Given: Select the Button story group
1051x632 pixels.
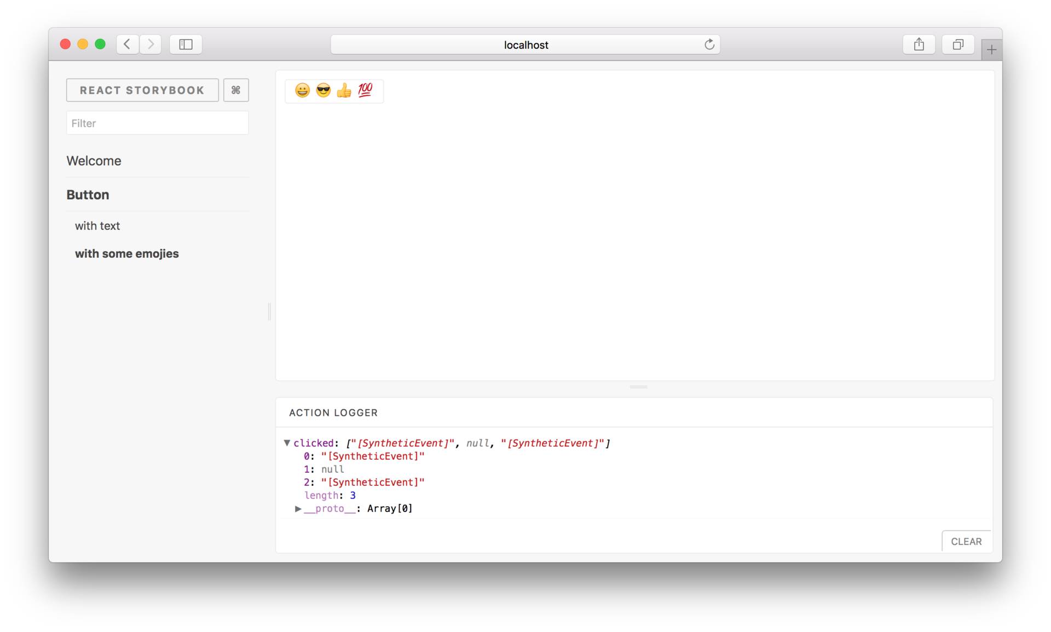Looking at the screenshot, I should tap(88, 195).
